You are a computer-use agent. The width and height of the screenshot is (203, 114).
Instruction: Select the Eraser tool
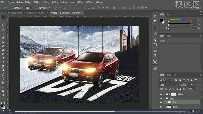(x=3, y=58)
